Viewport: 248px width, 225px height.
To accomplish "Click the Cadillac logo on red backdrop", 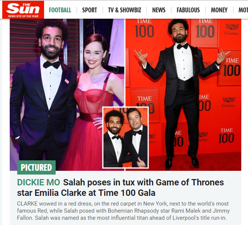I will pyautogui.click(x=232, y=29).
